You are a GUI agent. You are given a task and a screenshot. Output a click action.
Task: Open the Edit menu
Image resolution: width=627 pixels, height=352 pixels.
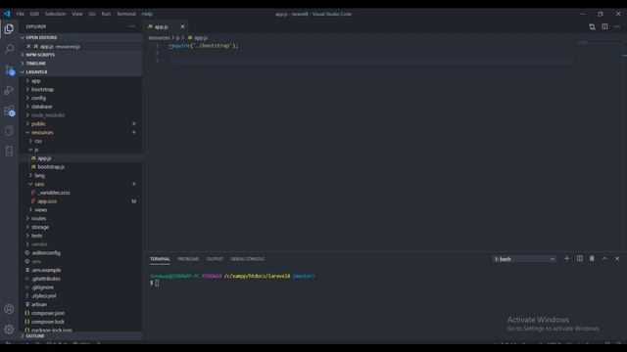pos(34,14)
